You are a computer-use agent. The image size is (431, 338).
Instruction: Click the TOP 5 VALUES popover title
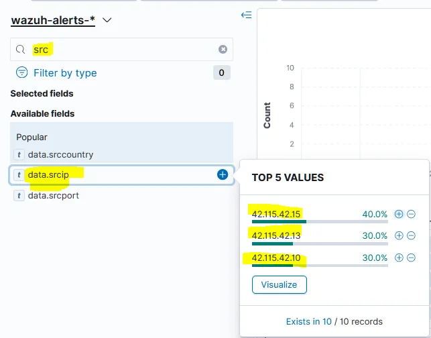288,178
